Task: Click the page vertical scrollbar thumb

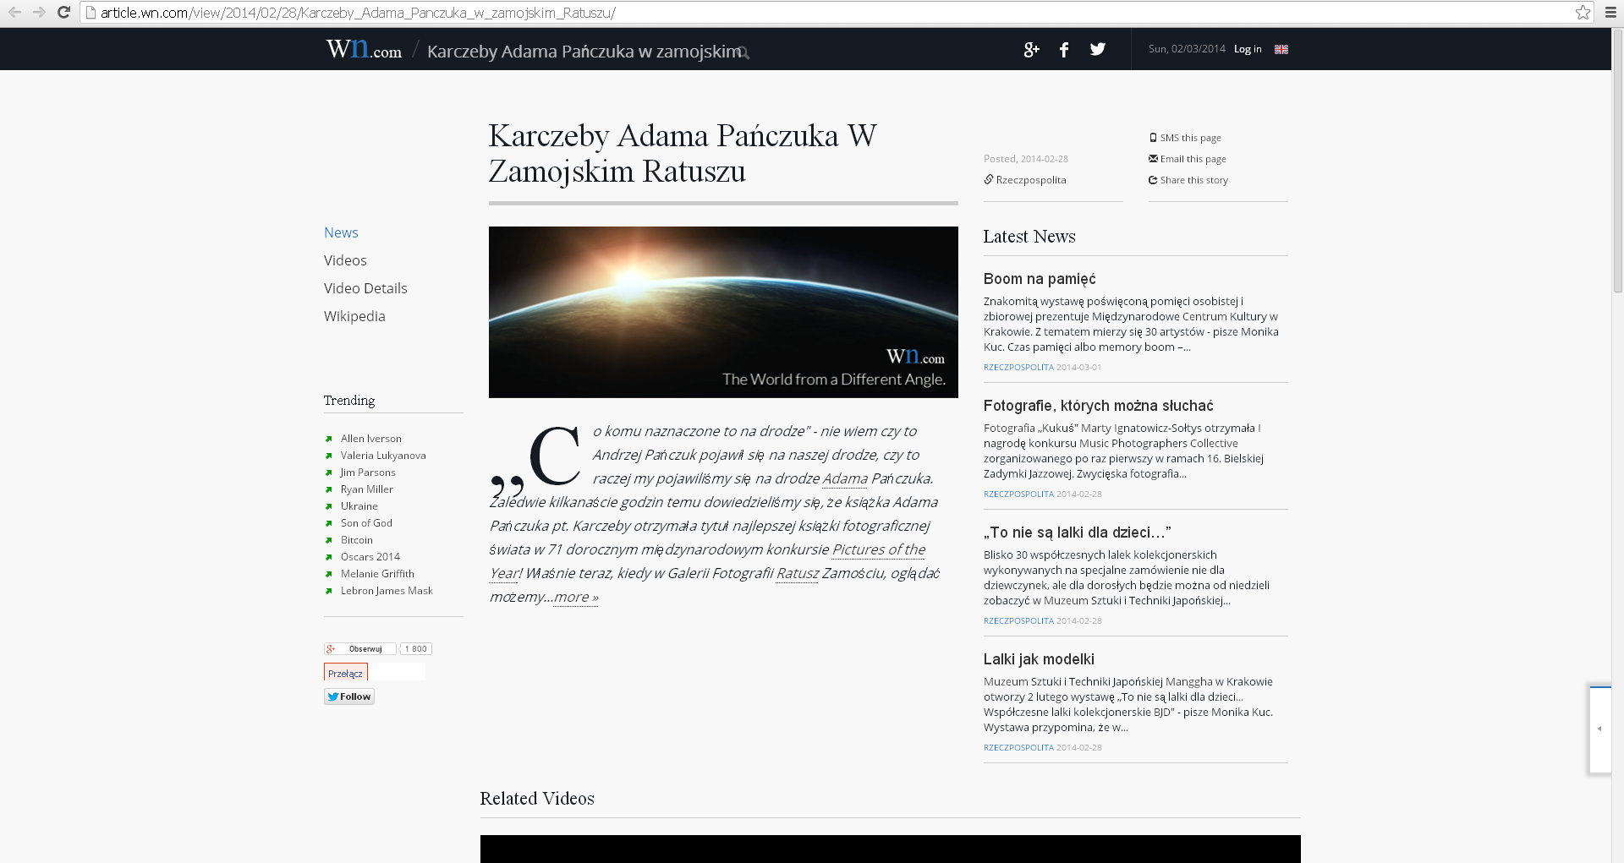Action: point(1617,161)
